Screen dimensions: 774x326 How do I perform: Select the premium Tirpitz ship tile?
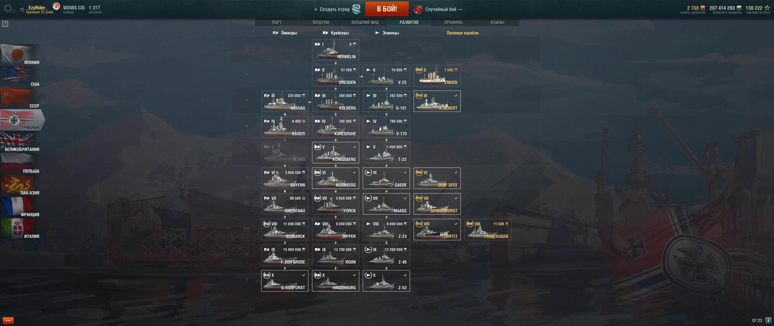pyautogui.click(x=437, y=230)
